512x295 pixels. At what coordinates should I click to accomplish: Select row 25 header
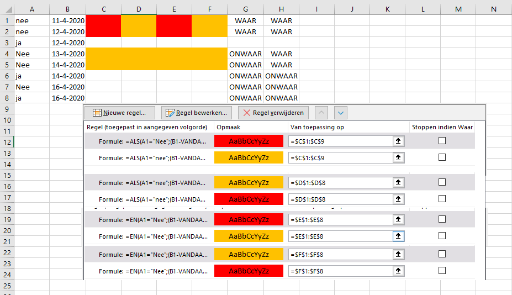[x=7, y=286]
